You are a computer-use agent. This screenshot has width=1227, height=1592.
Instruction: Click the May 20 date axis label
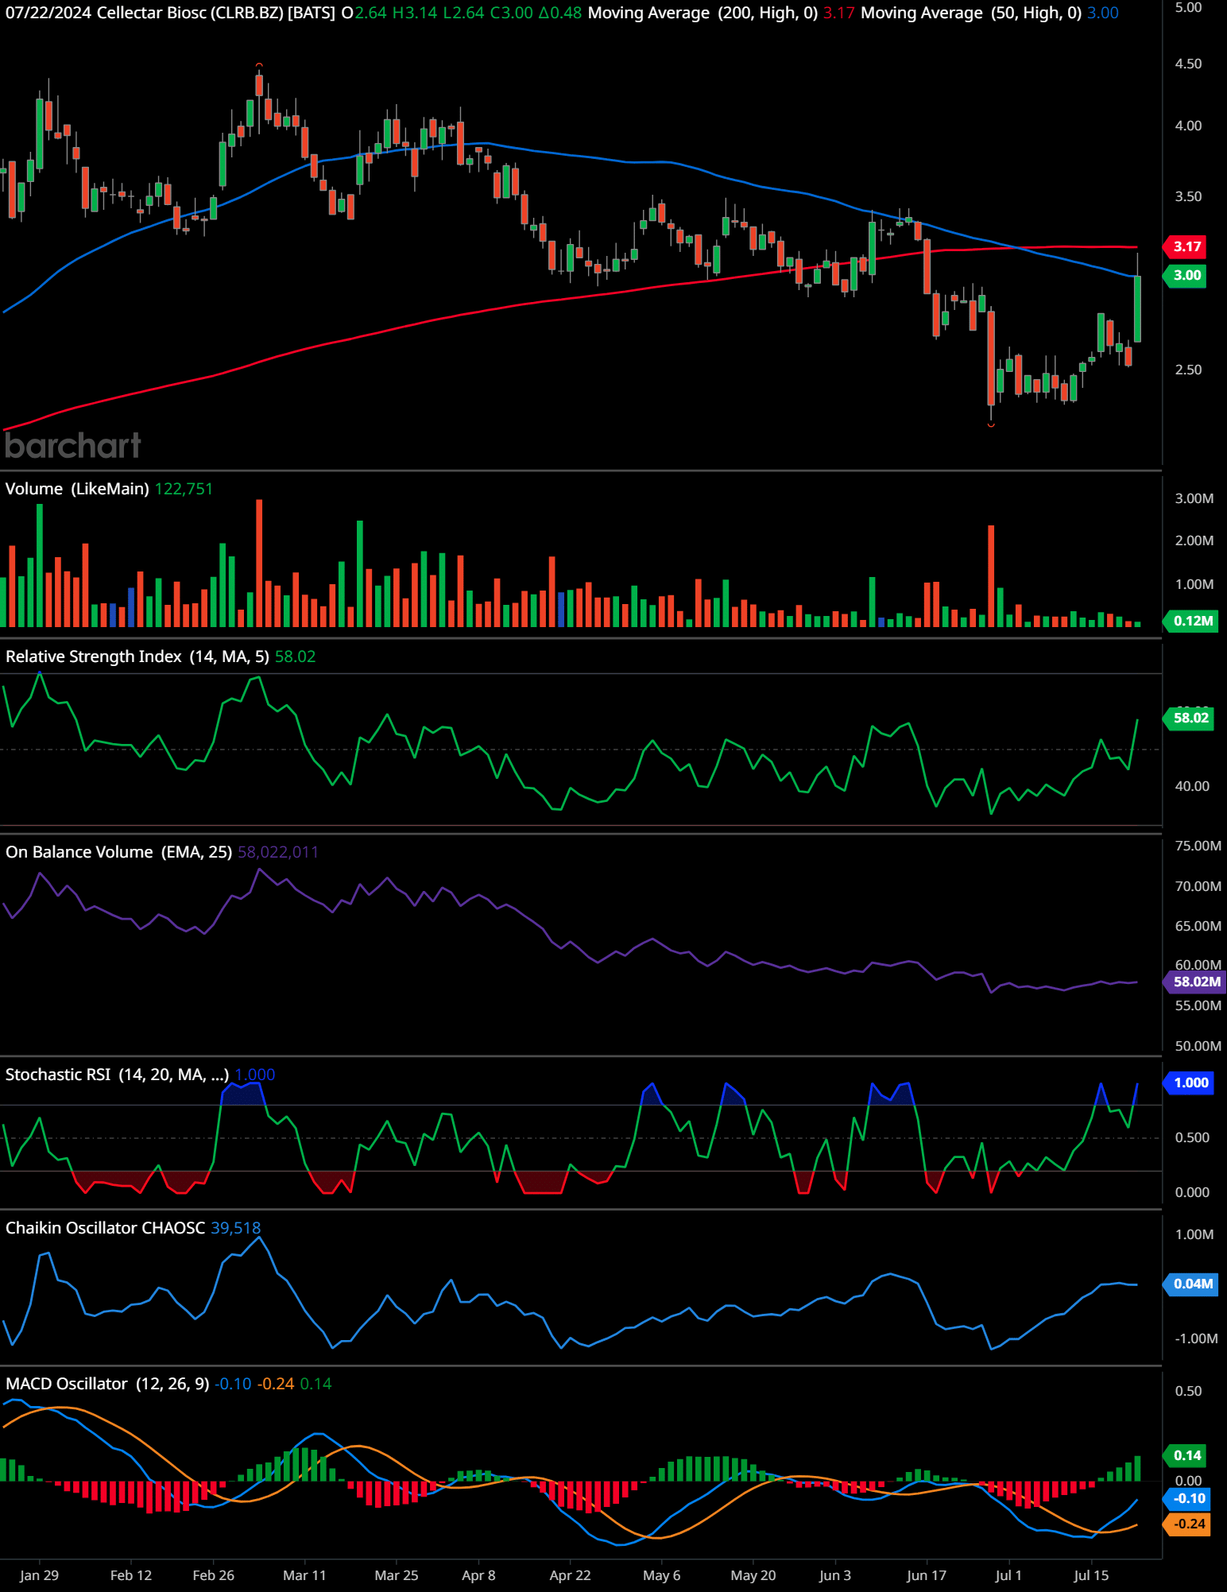click(753, 1575)
